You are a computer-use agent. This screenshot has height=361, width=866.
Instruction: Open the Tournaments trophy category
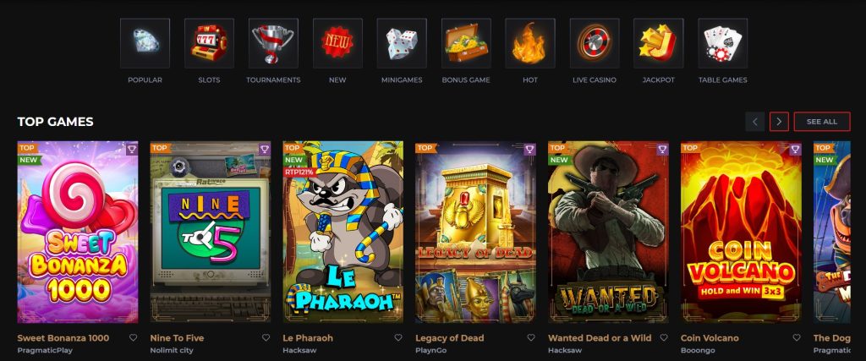point(273,44)
